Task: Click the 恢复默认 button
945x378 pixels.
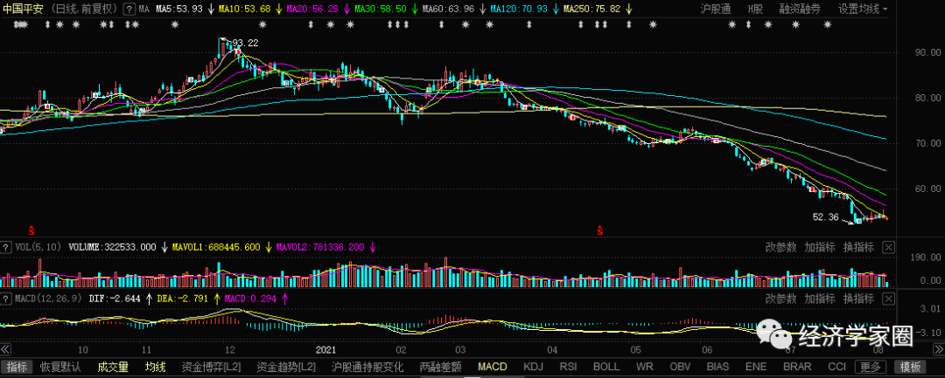Action: [x=60, y=367]
